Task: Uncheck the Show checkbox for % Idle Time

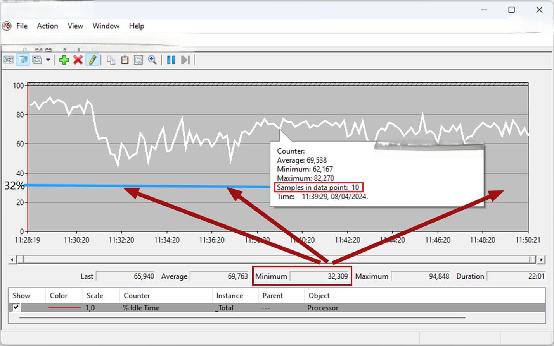Action: 16,307
